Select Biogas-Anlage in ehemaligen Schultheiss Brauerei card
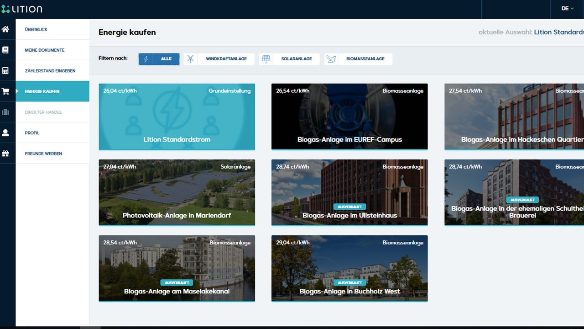The width and height of the screenshot is (584, 329). (x=514, y=192)
